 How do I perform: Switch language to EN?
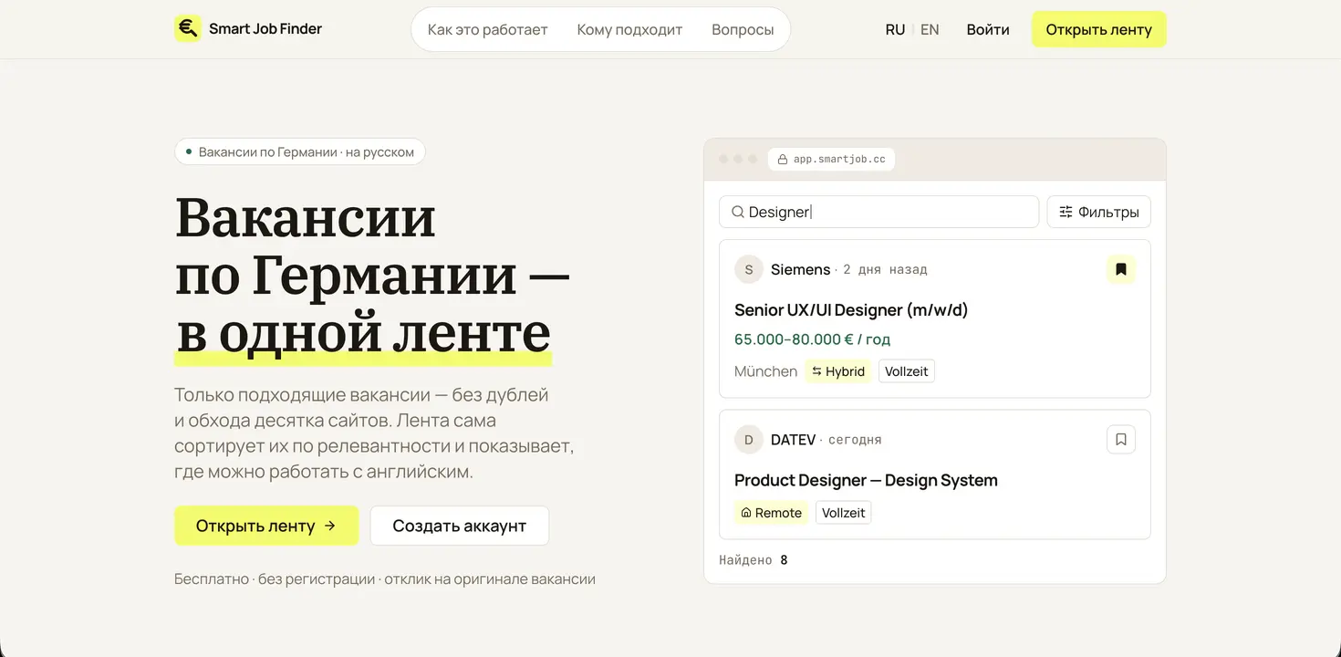pos(930,29)
